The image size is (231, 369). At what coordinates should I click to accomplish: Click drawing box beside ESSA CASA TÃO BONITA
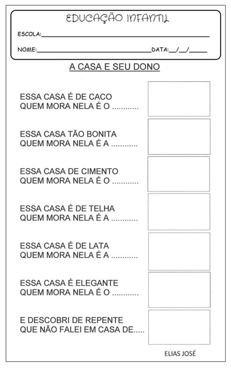click(x=179, y=136)
